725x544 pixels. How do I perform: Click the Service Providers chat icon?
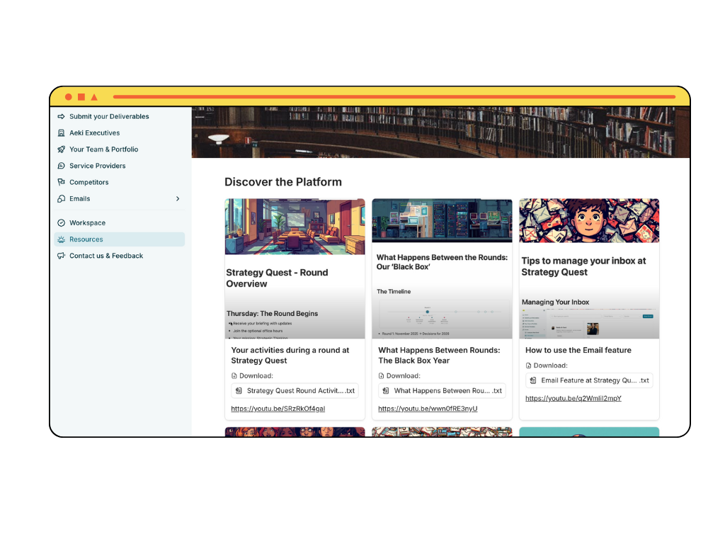(61, 166)
